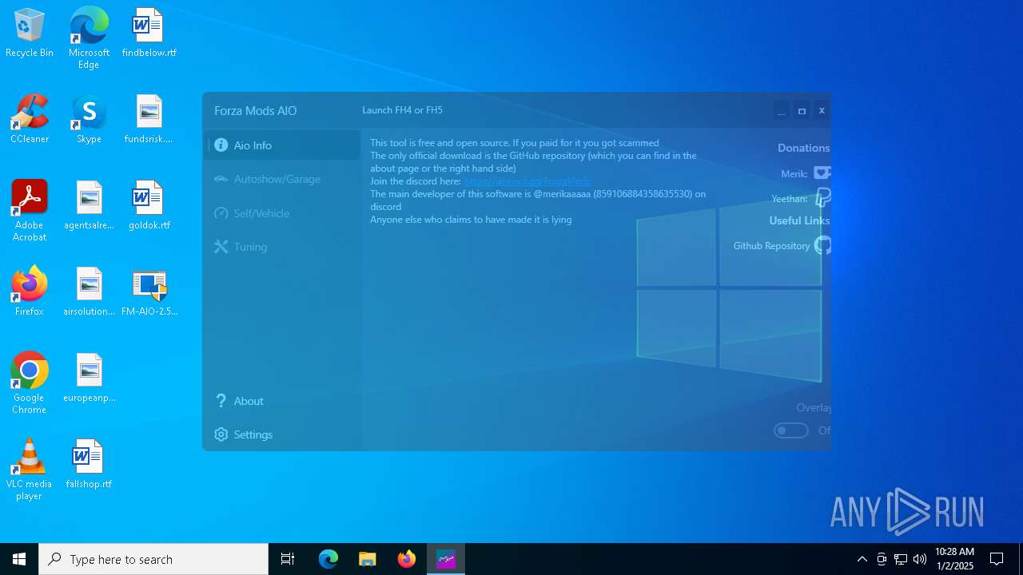This screenshot has width=1023, height=575.
Task: Click the Autoshow/Garage car icon
Action: click(x=221, y=179)
